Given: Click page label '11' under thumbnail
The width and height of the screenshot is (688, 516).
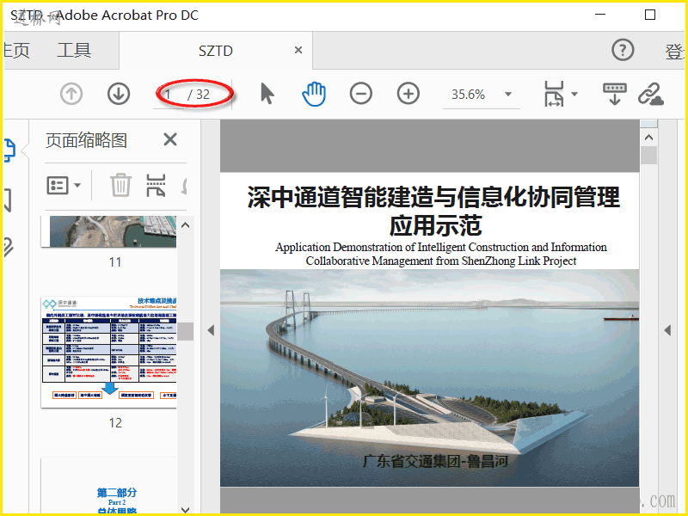Looking at the screenshot, I should (x=115, y=262).
